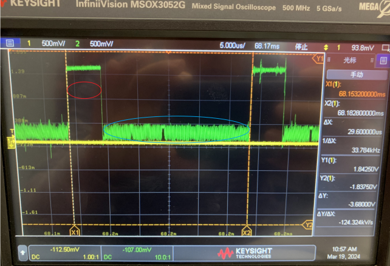Click the ΔY reading -3.68000V

click(361, 204)
